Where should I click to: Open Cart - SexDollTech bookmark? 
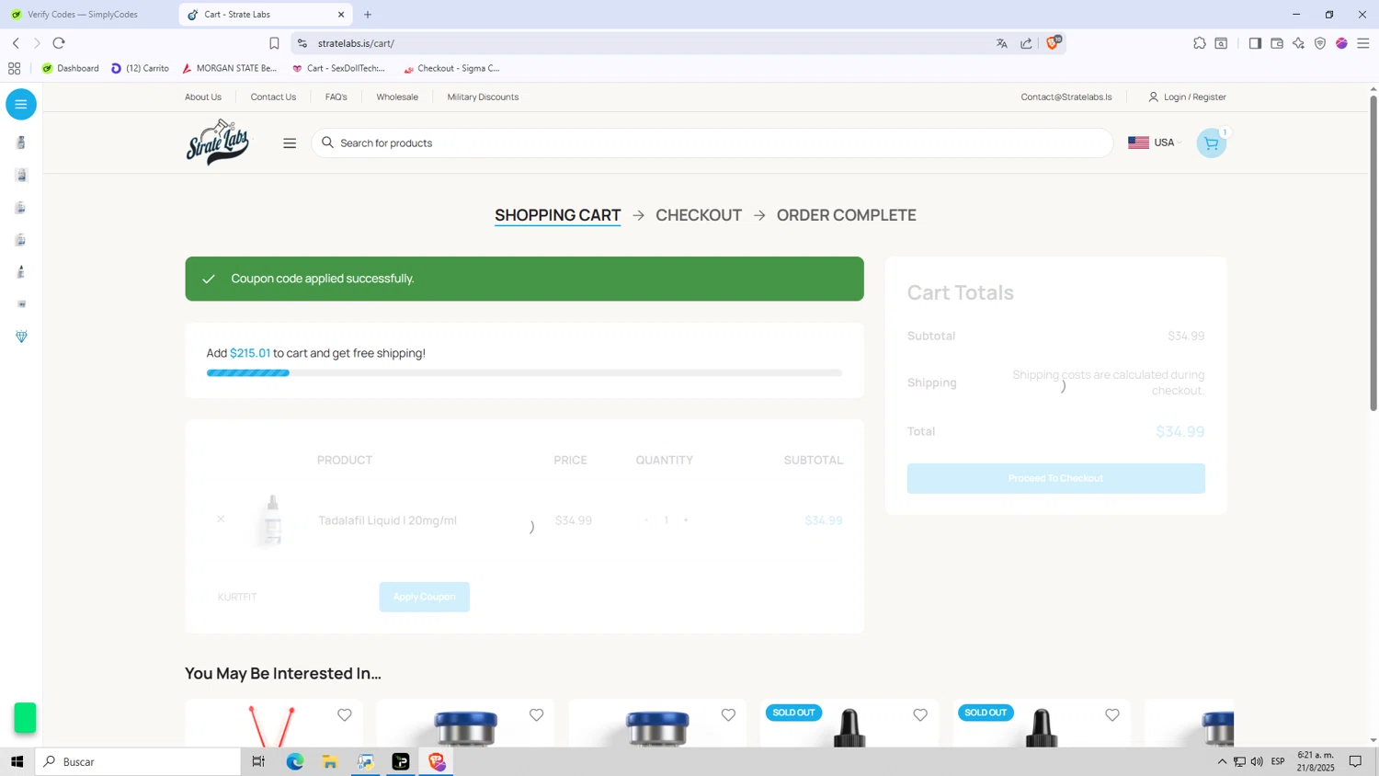338,68
